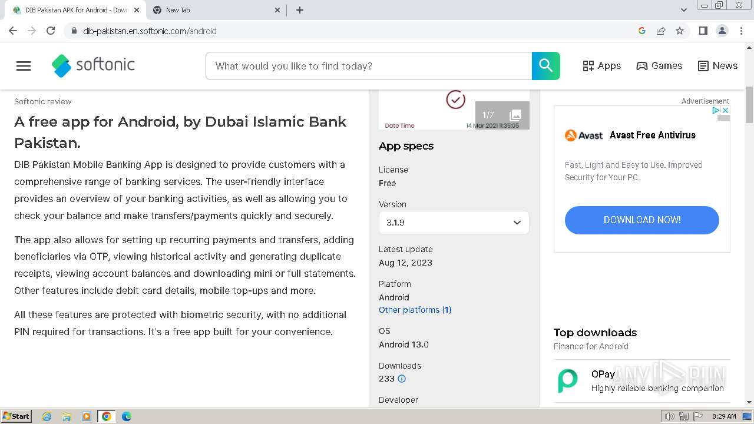Expand the Version 3.1.9 dropdown
This screenshot has height=424, width=754.
point(454,223)
